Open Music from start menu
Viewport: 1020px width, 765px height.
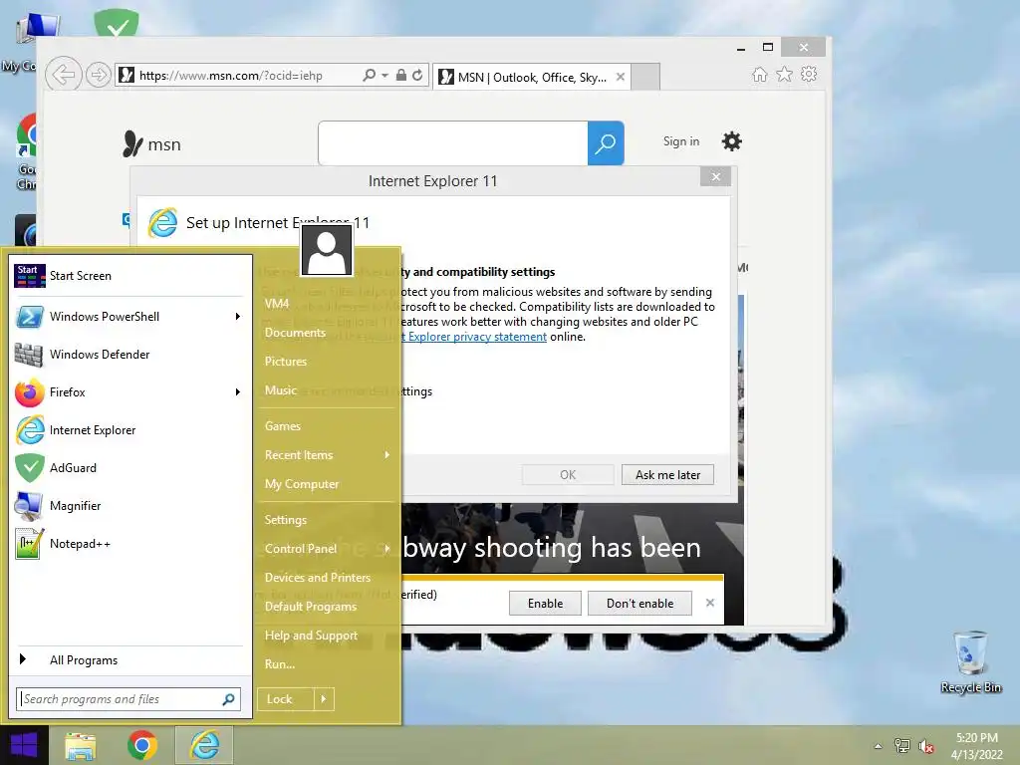(280, 390)
